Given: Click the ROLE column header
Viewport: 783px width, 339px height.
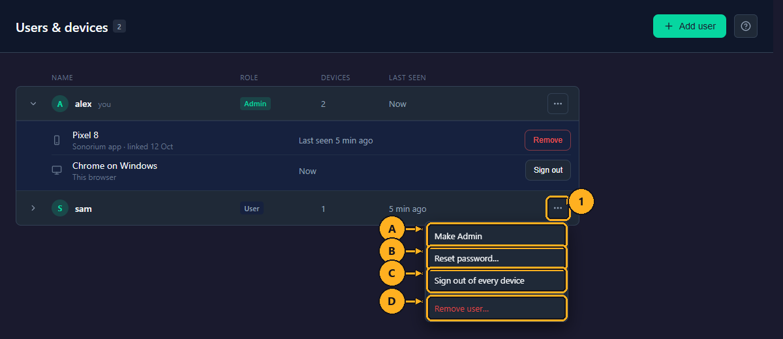Looking at the screenshot, I should 249,78.
